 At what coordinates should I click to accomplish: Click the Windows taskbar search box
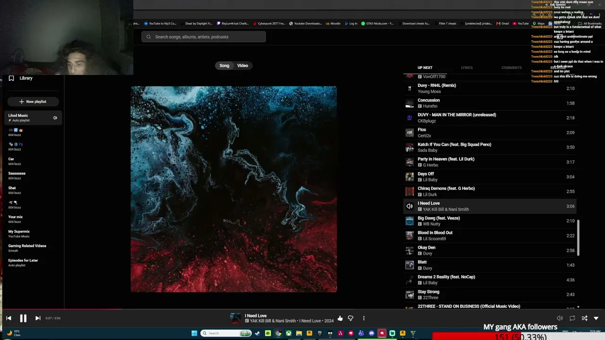[226, 333]
